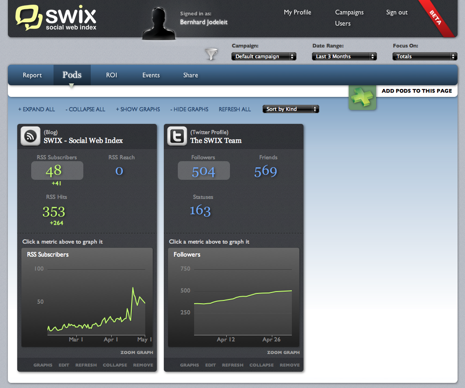The width and height of the screenshot is (465, 388).
Task: Graph the RSS Subscribers metric 48
Action: [57, 170]
